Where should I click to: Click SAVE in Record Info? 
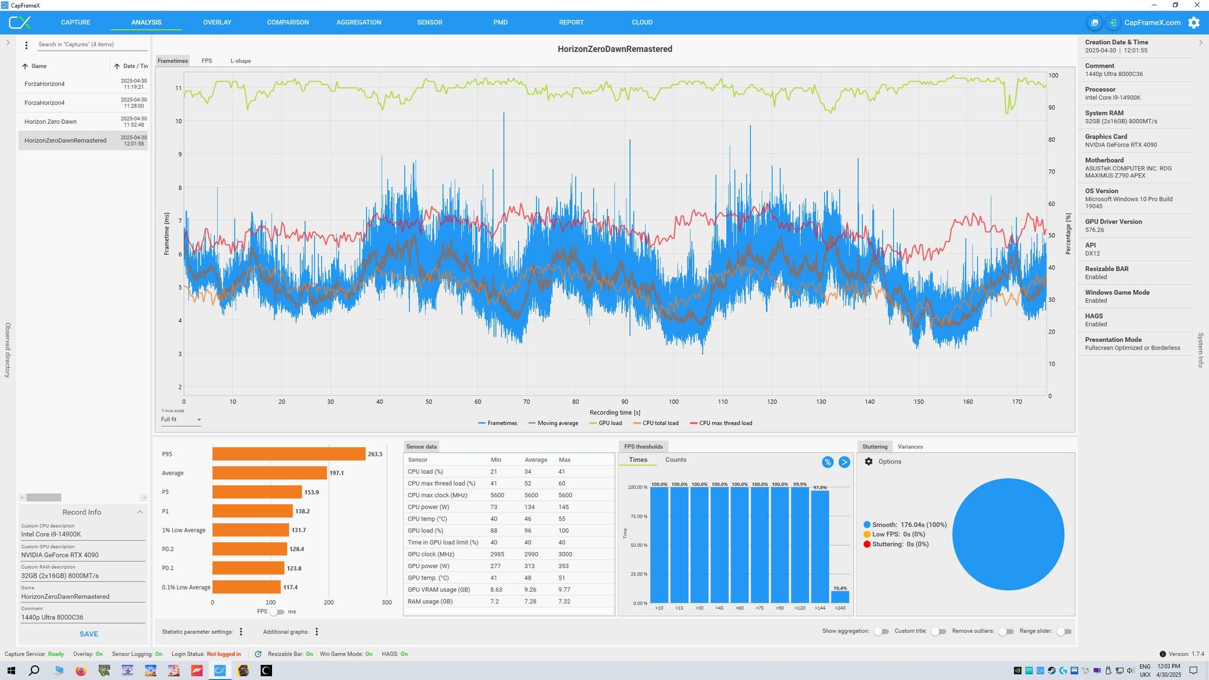click(89, 634)
